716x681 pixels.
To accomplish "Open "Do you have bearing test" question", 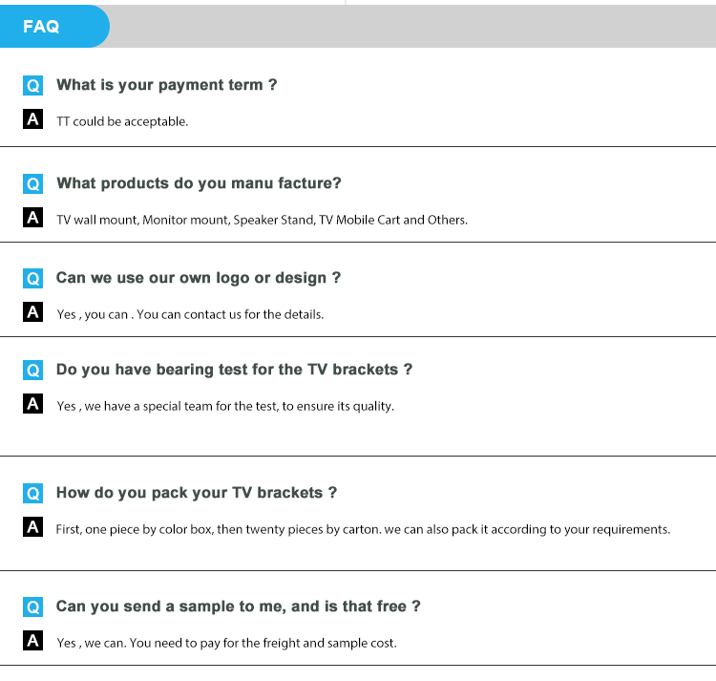I will click(x=234, y=370).
